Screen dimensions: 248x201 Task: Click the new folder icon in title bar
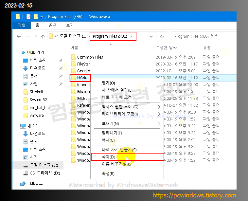(x=36, y=16)
